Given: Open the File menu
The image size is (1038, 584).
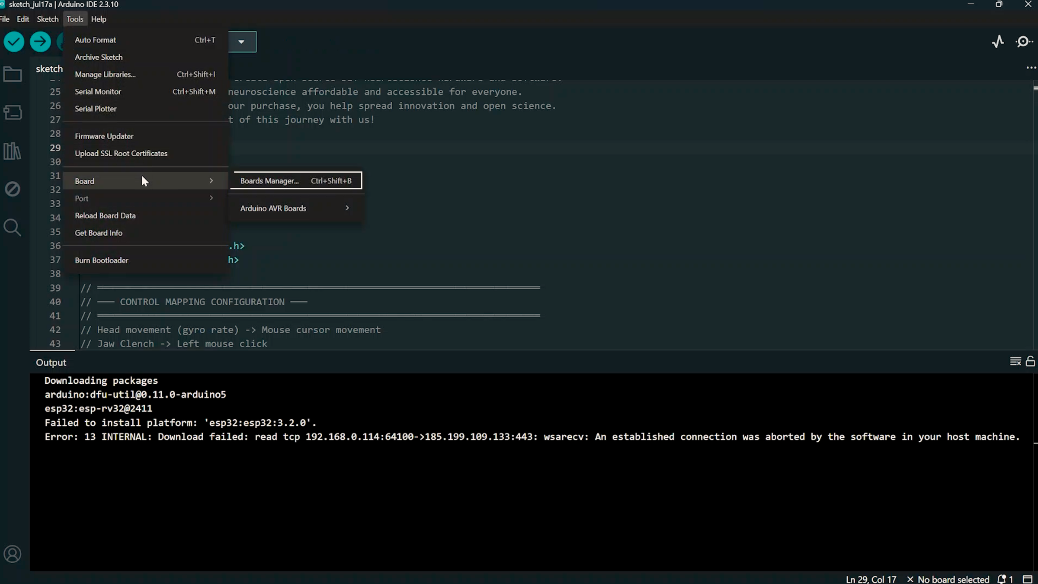Looking at the screenshot, I should pyautogui.click(x=5, y=19).
